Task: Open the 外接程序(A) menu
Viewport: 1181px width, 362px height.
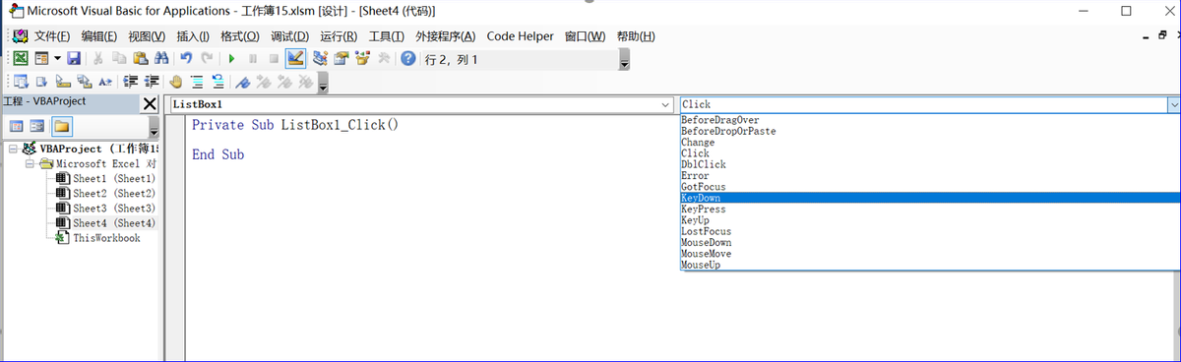Action: pyautogui.click(x=445, y=36)
